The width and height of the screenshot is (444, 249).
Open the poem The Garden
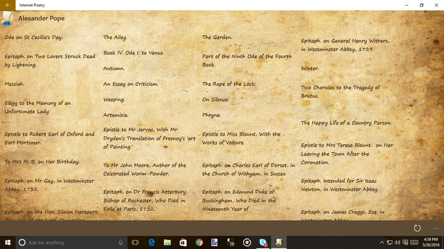coord(217,37)
